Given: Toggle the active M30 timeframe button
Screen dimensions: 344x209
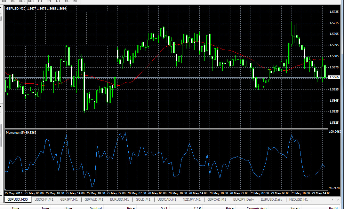Looking at the screenshot, I should pos(31,1).
